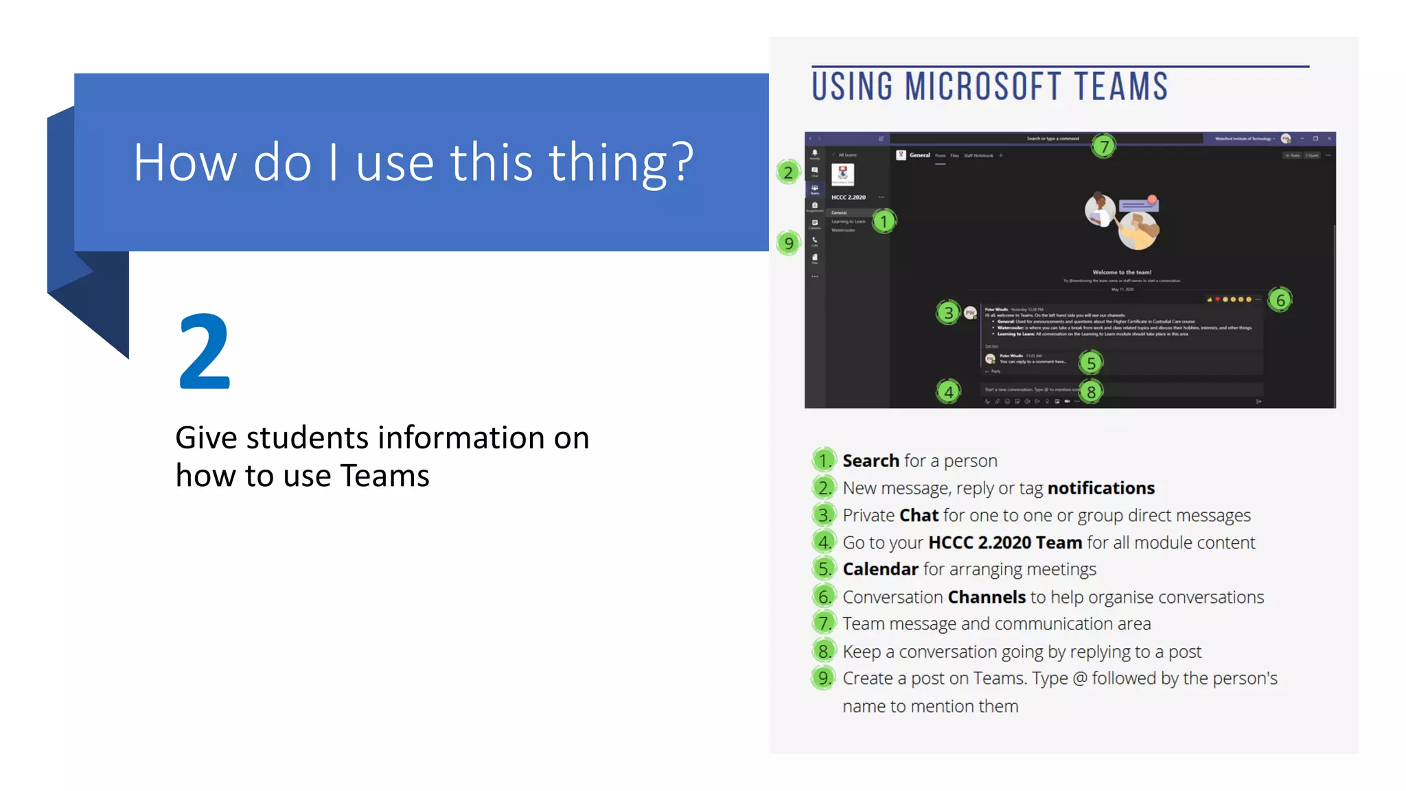This screenshot has height=791, width=1406.
Task: Open channel header more options ellipsis
Action: (x=1328, y=156)
